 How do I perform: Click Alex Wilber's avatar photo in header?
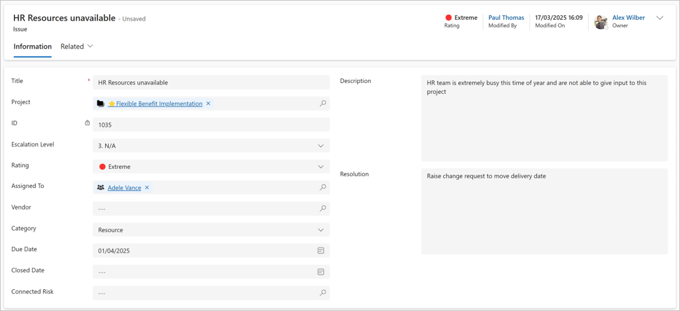tap(601, 22)
